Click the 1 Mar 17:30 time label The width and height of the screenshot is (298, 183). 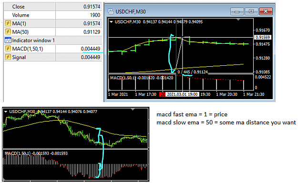pos(145,94)
